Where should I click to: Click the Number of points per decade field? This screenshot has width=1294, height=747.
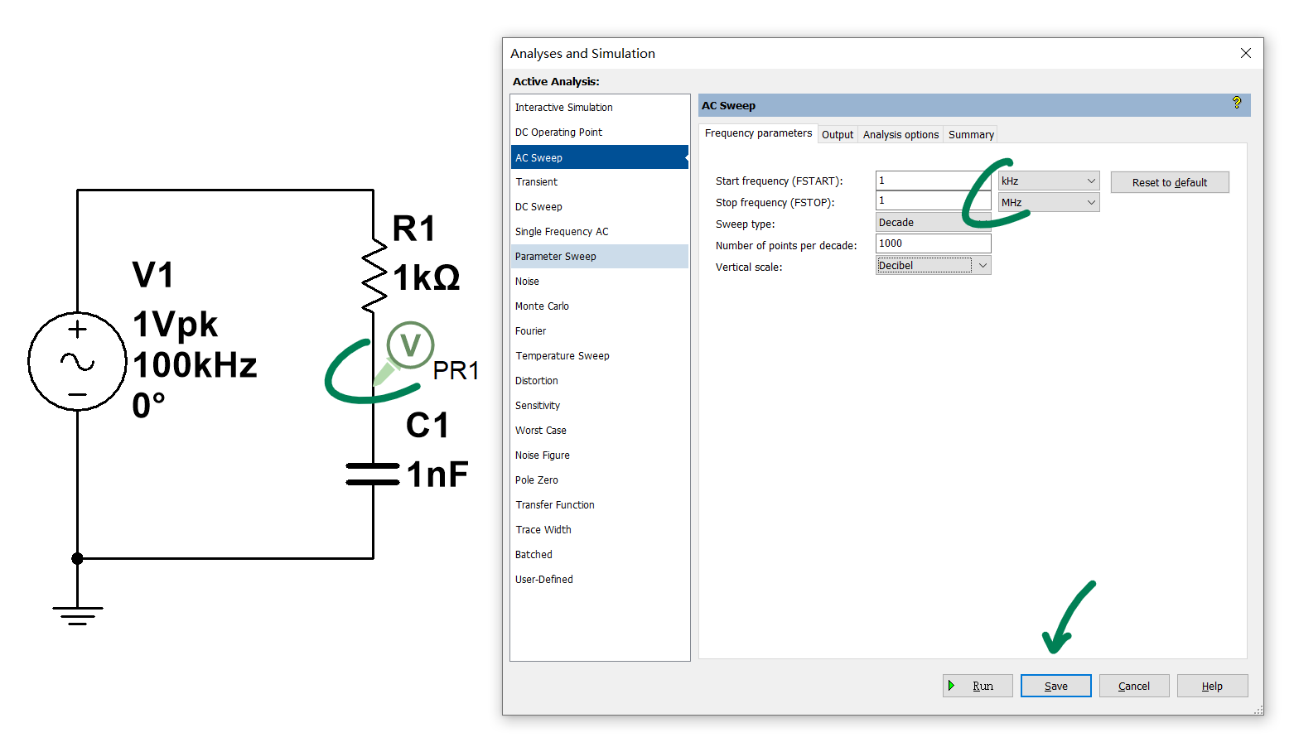point(933,243)
